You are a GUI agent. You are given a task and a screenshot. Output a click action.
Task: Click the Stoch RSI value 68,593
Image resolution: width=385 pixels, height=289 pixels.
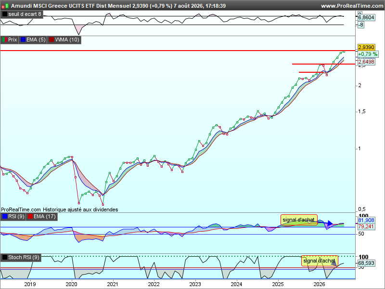366,263
